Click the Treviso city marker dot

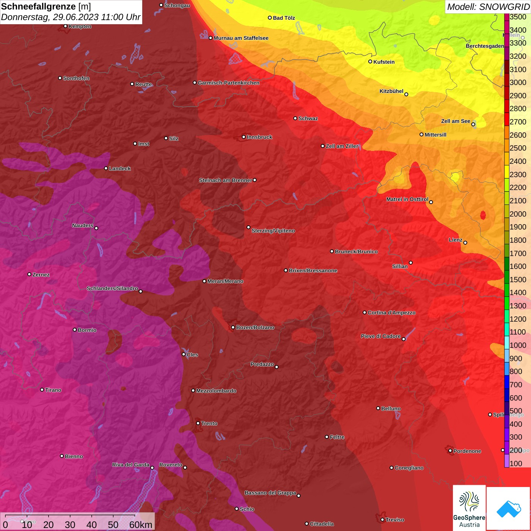(382, 520)
